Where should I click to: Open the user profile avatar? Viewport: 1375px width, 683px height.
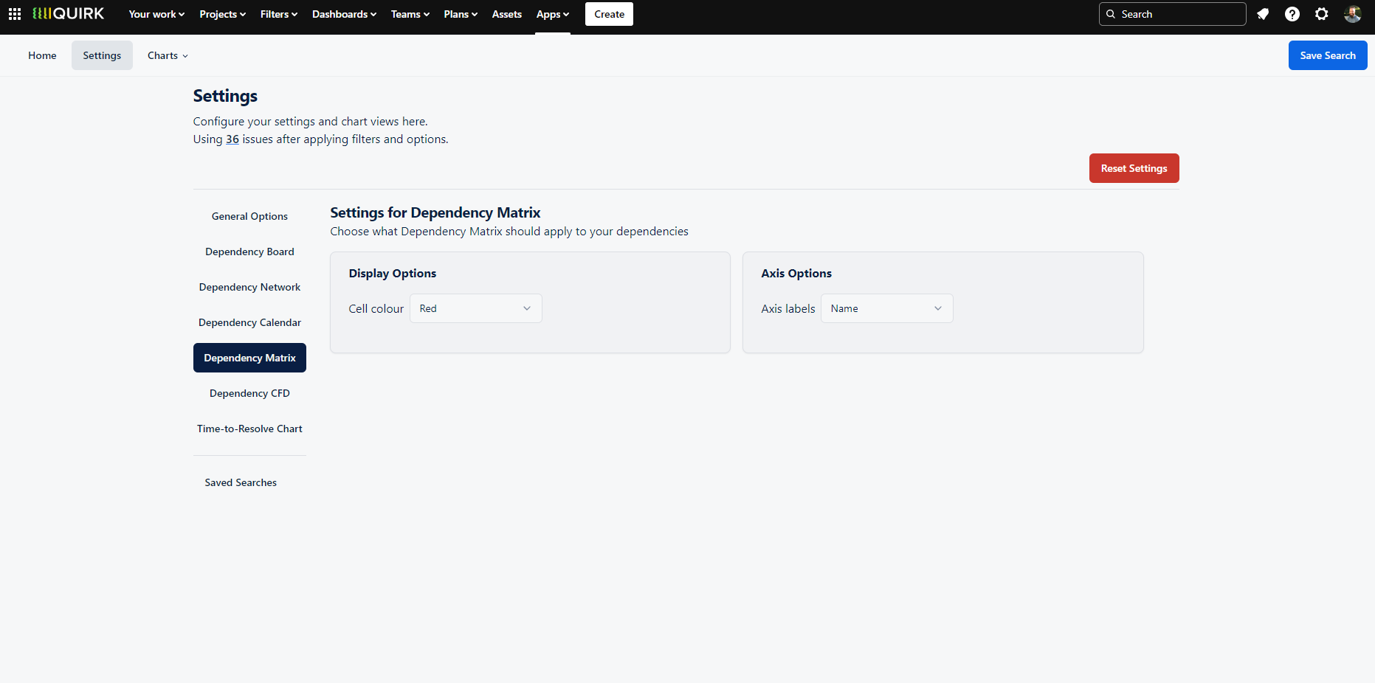point(1352,14)
